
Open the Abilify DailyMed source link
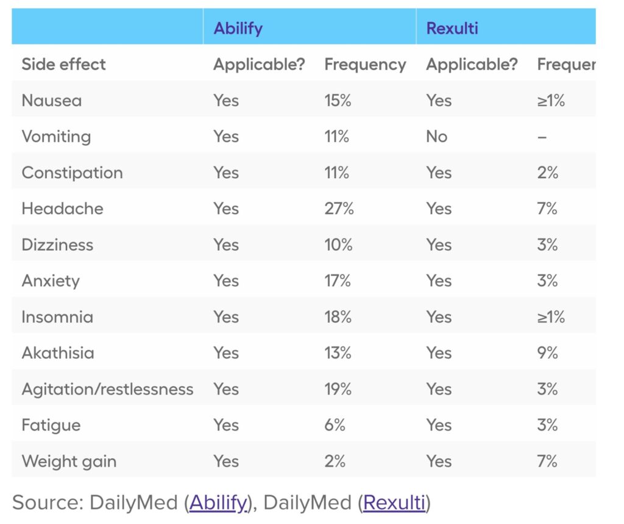coord(218,502)
